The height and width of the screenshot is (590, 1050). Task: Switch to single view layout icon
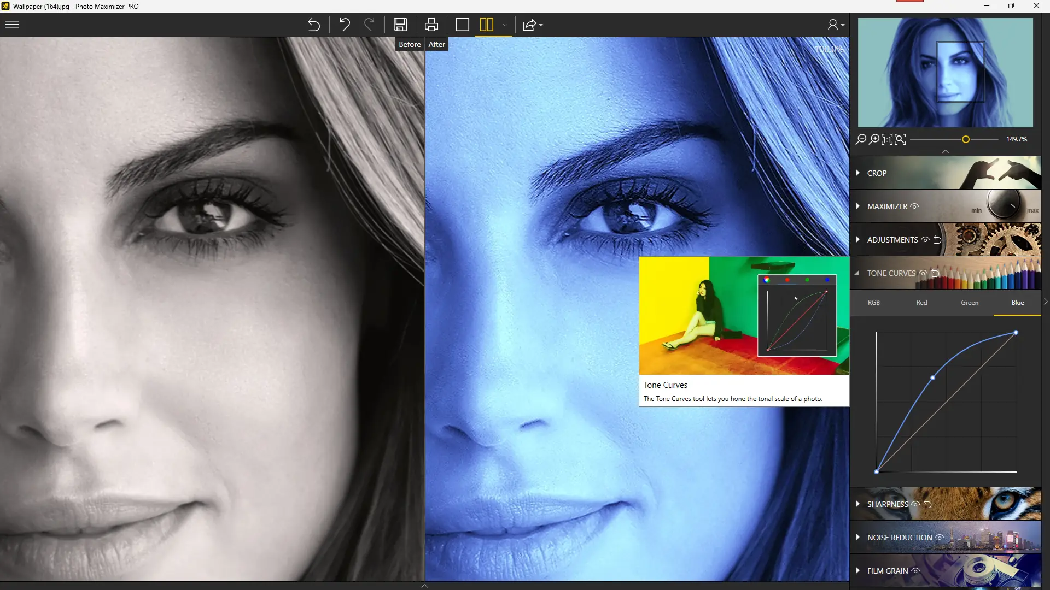tap(462, 25)
